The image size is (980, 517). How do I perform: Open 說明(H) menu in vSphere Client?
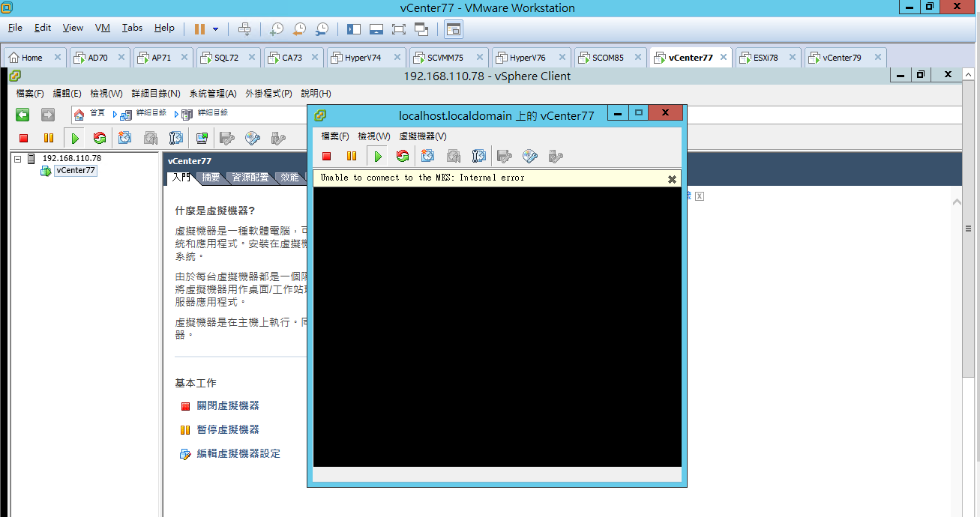[316, 94]
